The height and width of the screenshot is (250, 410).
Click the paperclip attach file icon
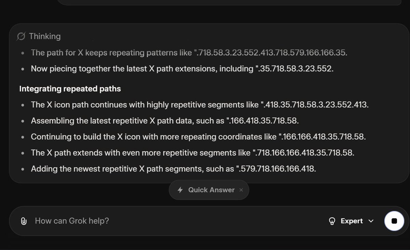(x=24, y=221)
